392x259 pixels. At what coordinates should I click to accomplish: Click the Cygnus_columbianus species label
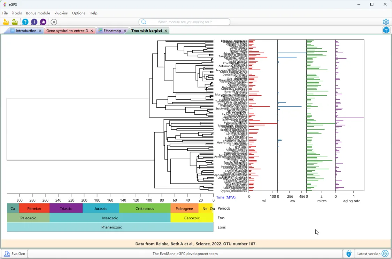pyautogui.click(x=233, y=191)
